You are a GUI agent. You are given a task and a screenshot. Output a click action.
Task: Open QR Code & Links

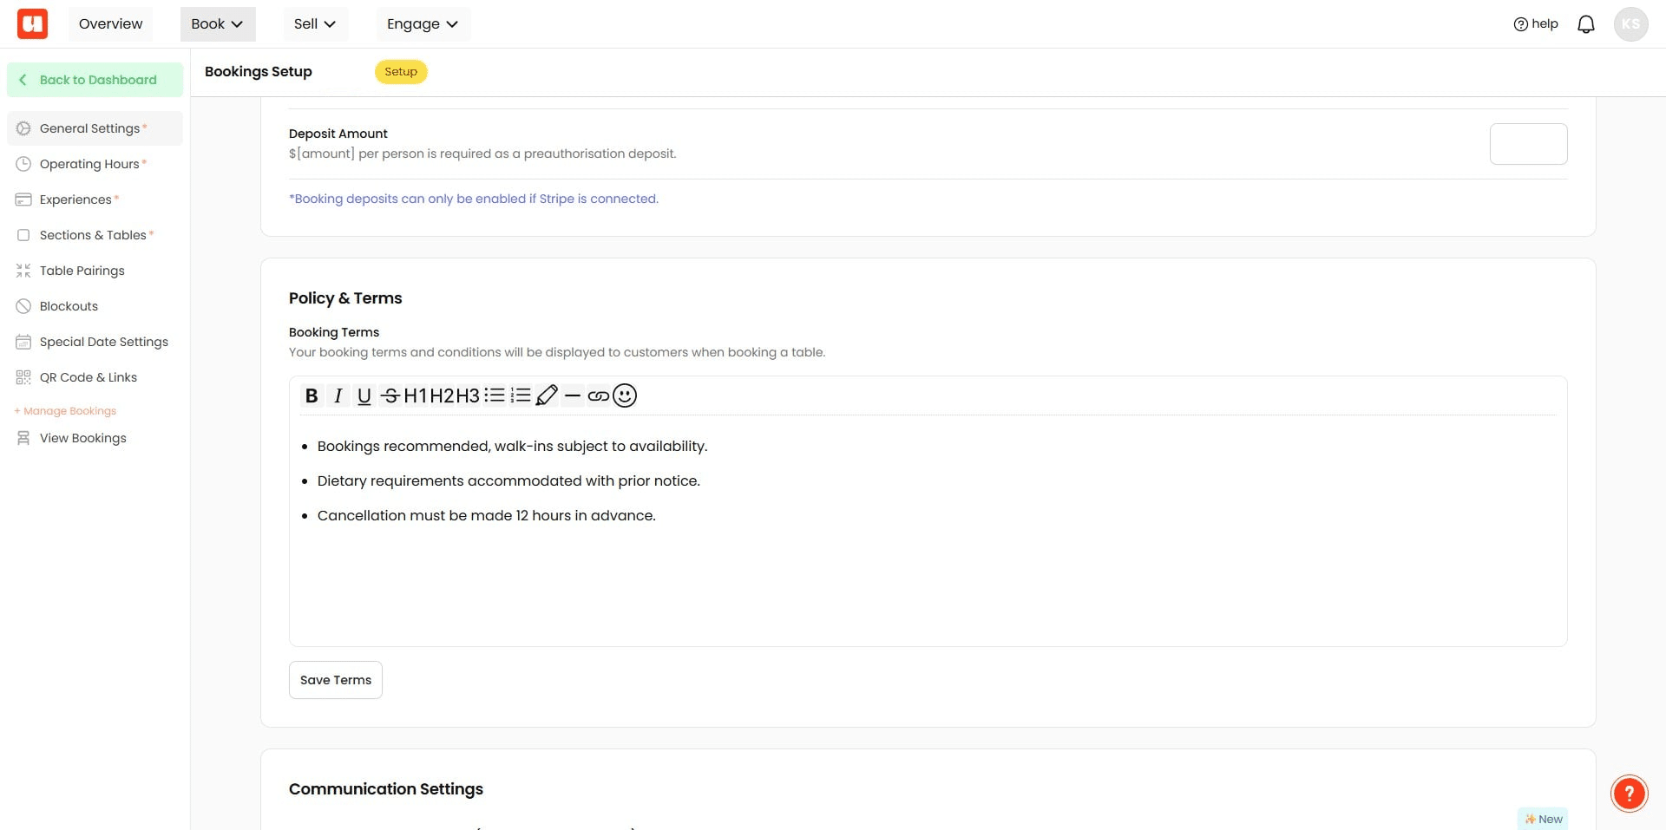(95, 377)
